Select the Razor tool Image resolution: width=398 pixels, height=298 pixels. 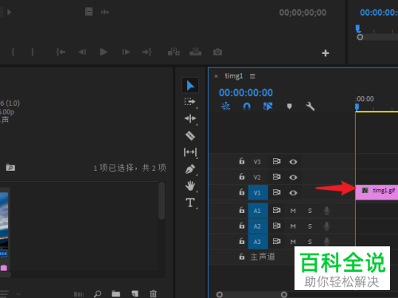point(190,136)
